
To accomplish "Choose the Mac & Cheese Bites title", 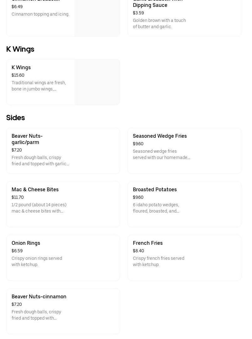I will (35, 189).
